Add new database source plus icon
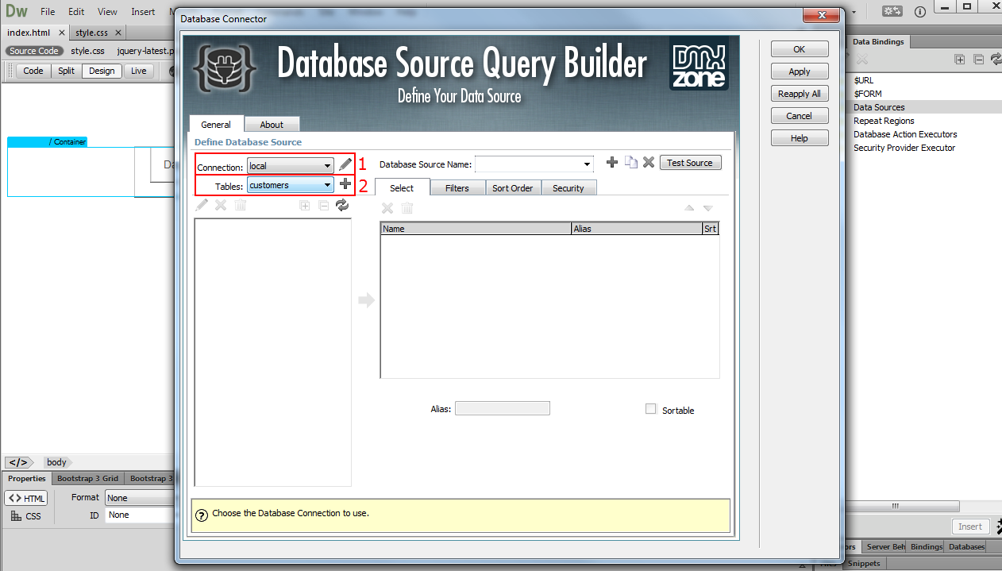1002x571 pixels. tap(611, 163)
